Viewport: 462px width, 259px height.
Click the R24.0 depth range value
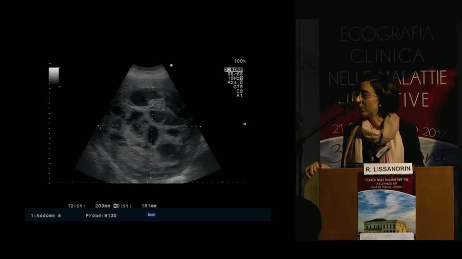(235, 82)
